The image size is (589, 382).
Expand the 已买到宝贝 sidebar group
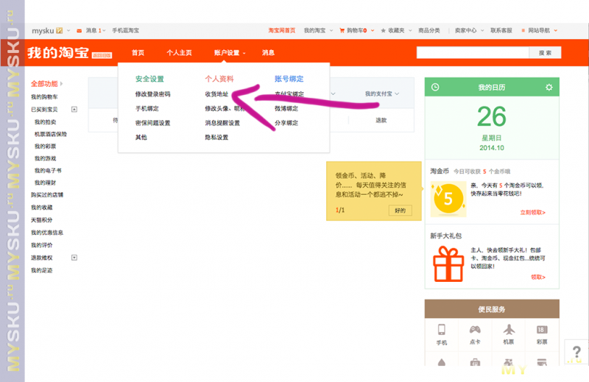74,110
